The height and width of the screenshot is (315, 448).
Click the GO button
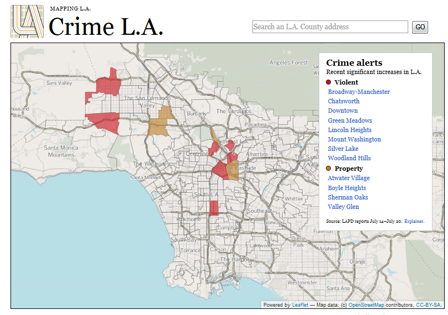[x=420, y=27]
